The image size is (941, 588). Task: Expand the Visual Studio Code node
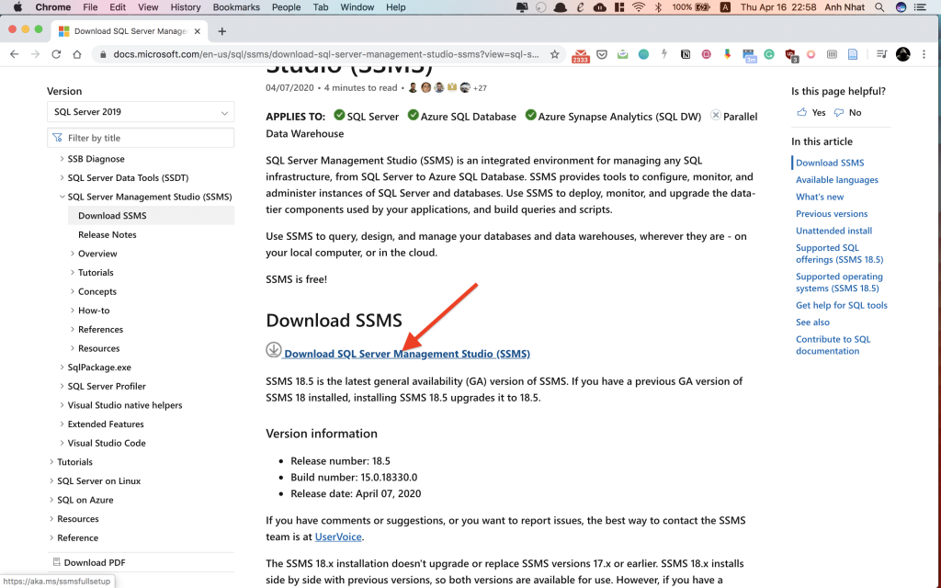(62, 443)
